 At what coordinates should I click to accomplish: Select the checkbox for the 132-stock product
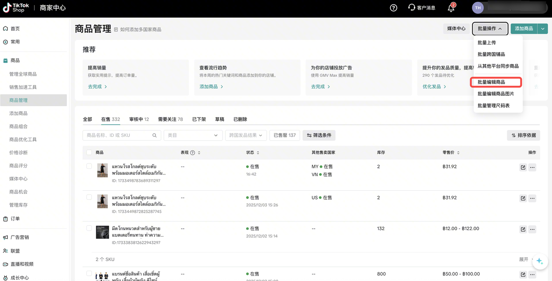tap(89, 228)
